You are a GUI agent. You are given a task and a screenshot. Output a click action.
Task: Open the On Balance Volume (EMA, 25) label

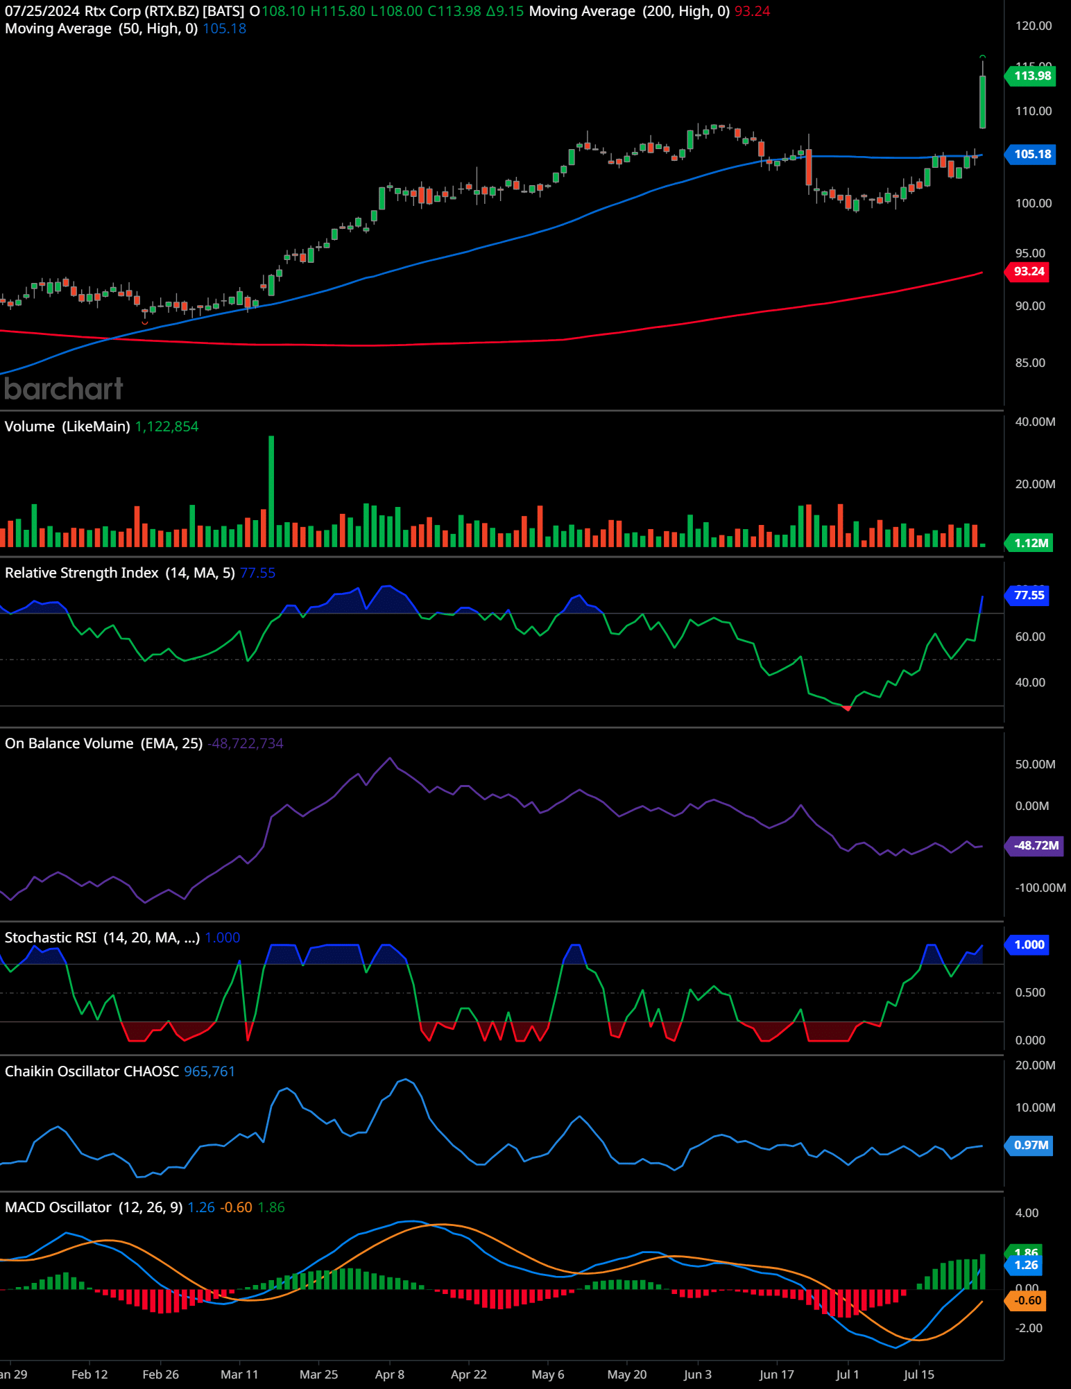(104, 743)
